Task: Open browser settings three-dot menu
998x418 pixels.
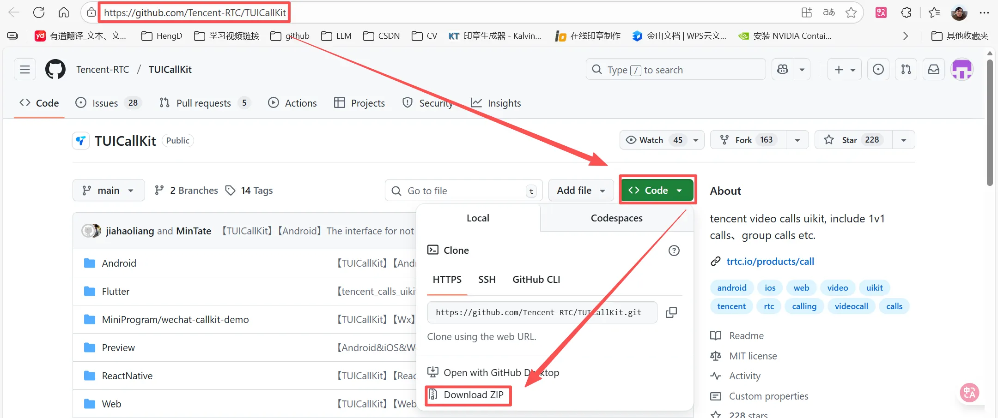Action: pyautogui.click(x=984, y=12)
